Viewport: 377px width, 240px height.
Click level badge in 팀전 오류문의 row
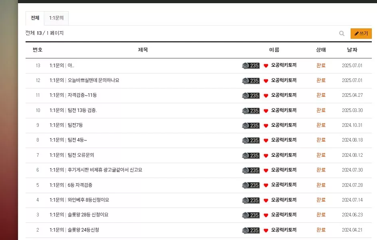pyautogui.click(x=251, y=156)
